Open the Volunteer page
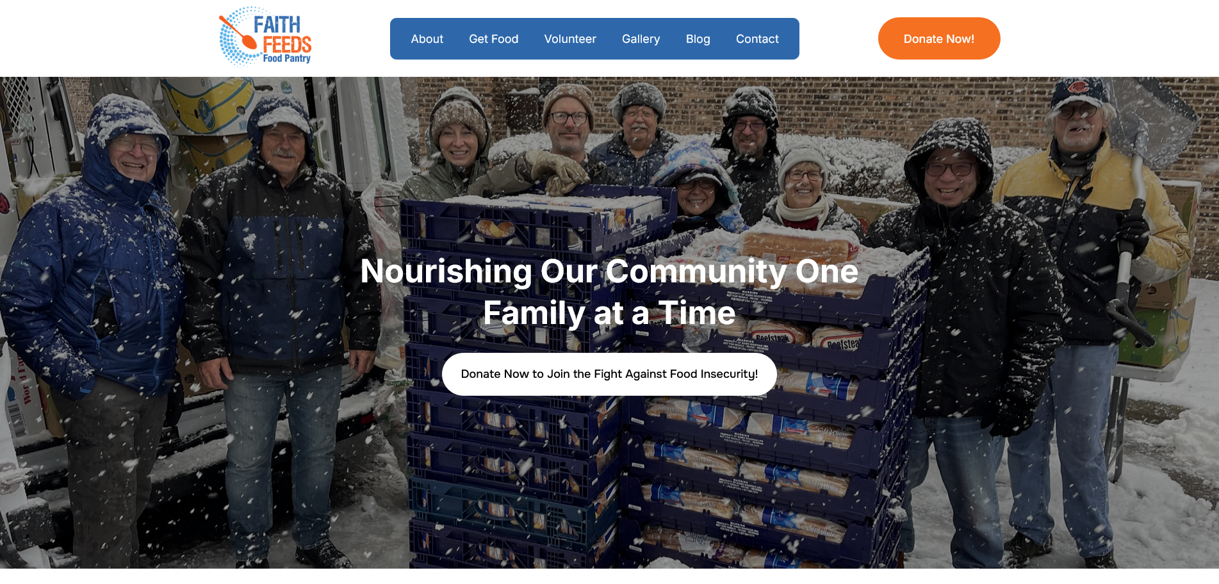1219x584 pixels. click(x=570, y=39)
